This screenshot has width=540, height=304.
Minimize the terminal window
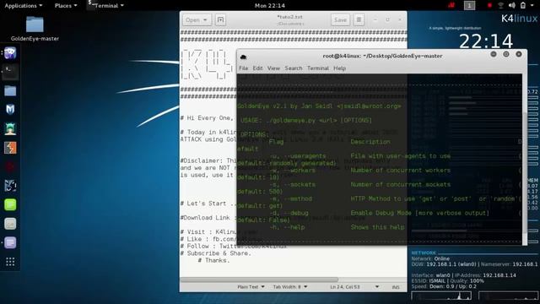[494, 54]
